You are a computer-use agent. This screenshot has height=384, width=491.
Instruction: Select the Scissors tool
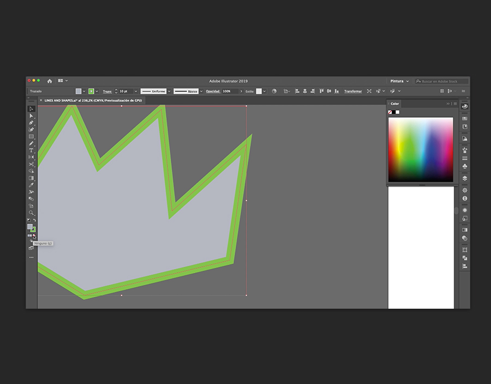[x=31, y=164]
